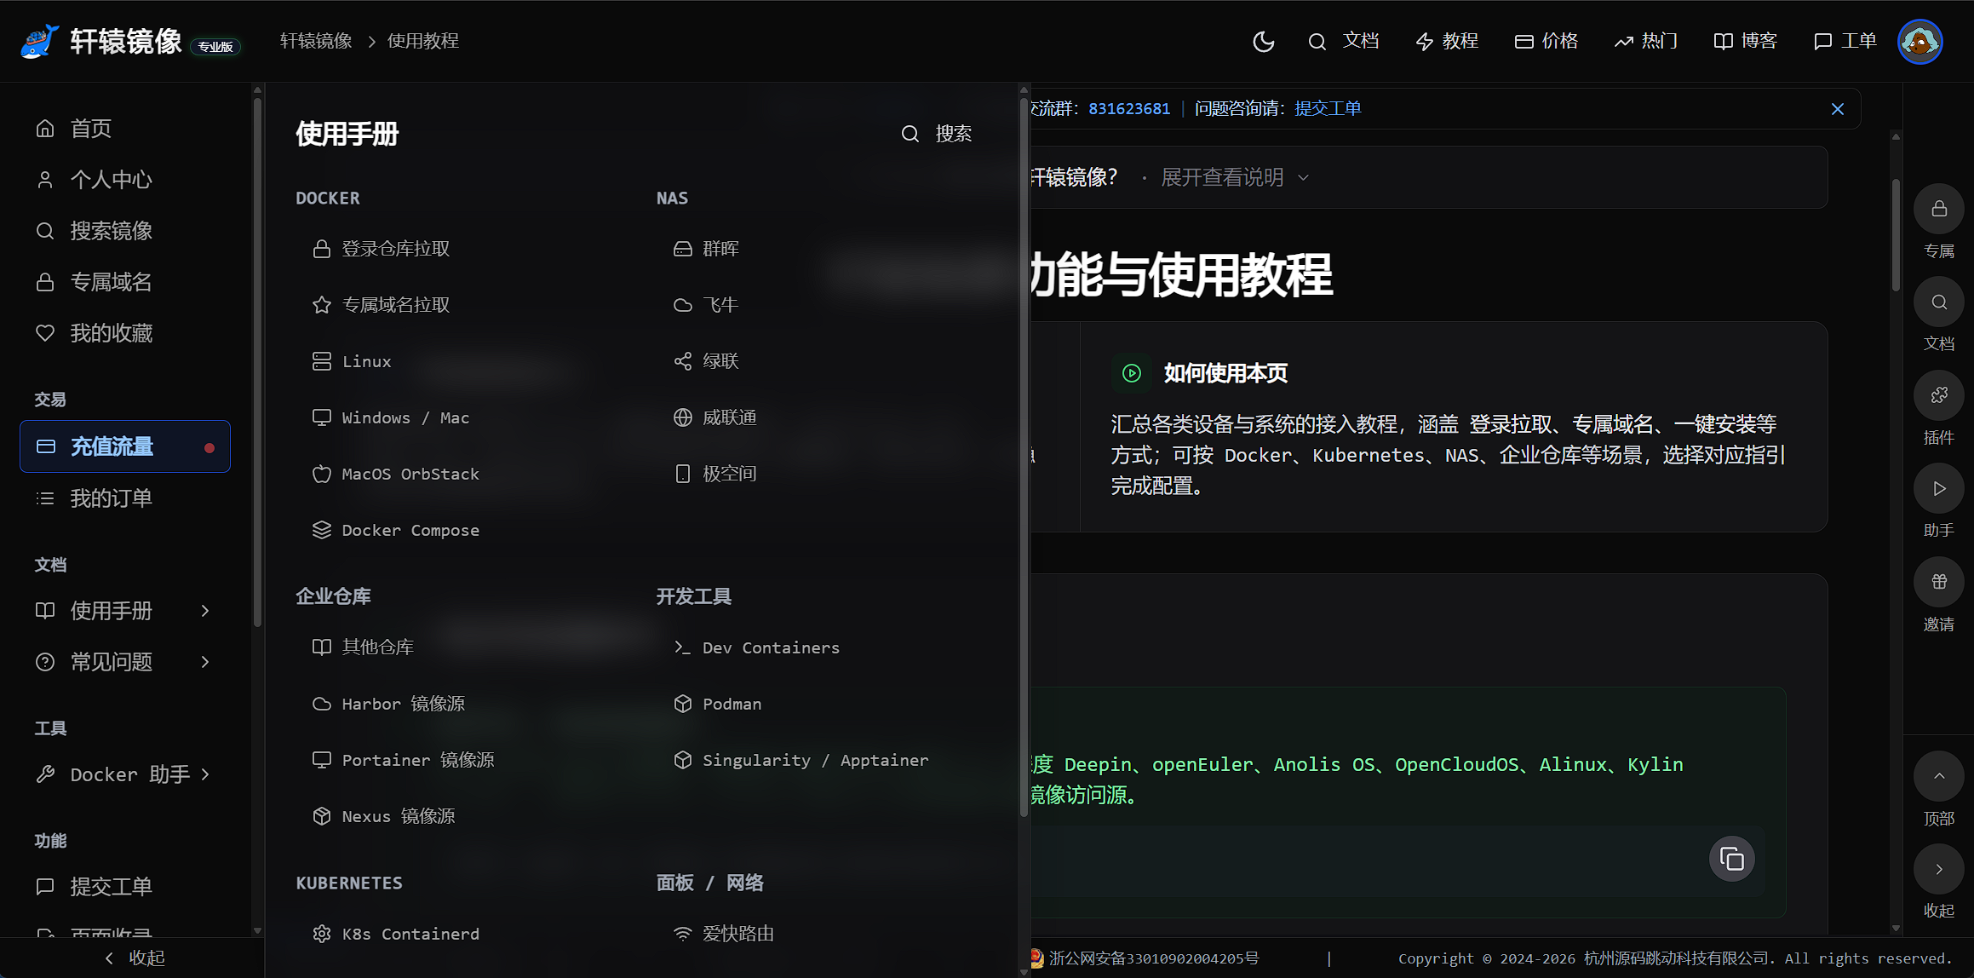The width and height of the screenshot is (1974, 978).
Task: Click layers icon for Docker Compose
Action: [321, 530]
